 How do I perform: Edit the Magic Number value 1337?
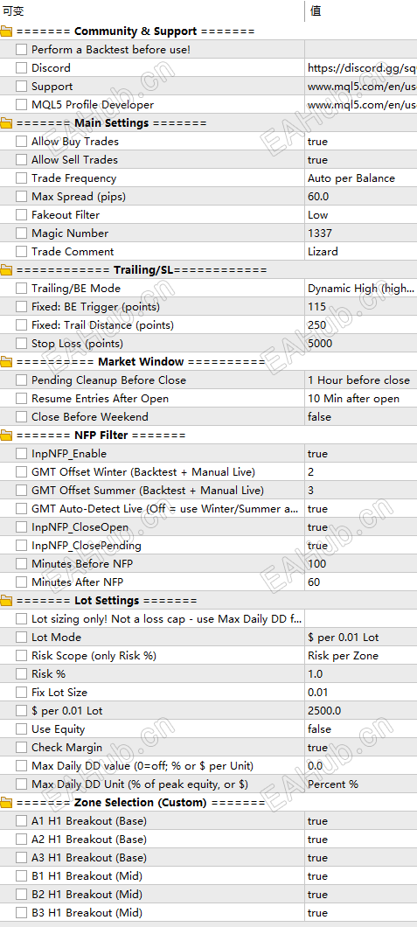(x=320, y=233)
